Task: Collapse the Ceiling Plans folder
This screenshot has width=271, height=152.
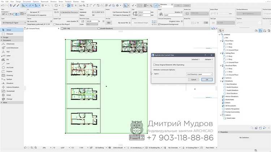Action: pyautogui.click(x=221, y=53)
